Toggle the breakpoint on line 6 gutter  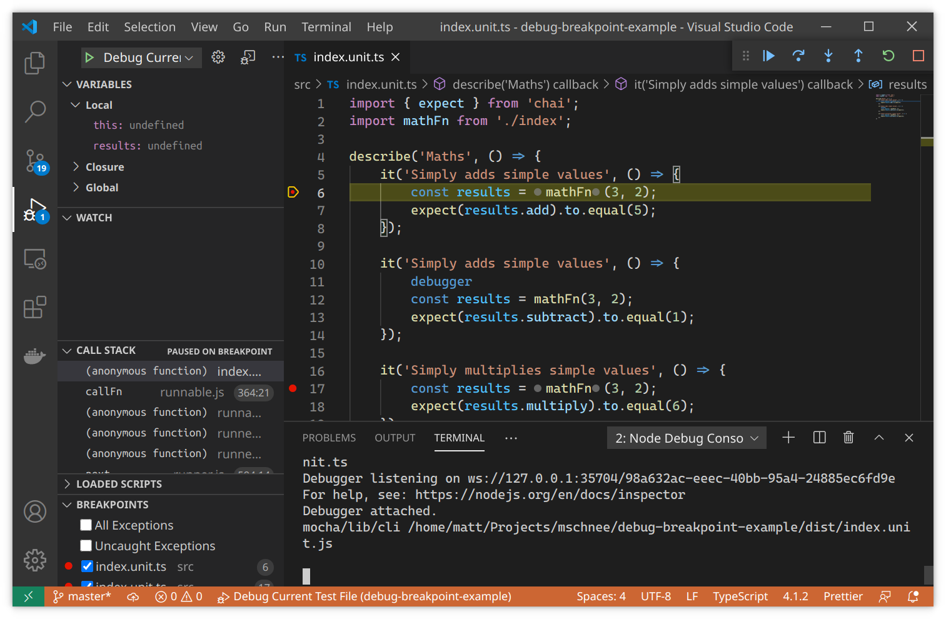(x=293, y=192)
